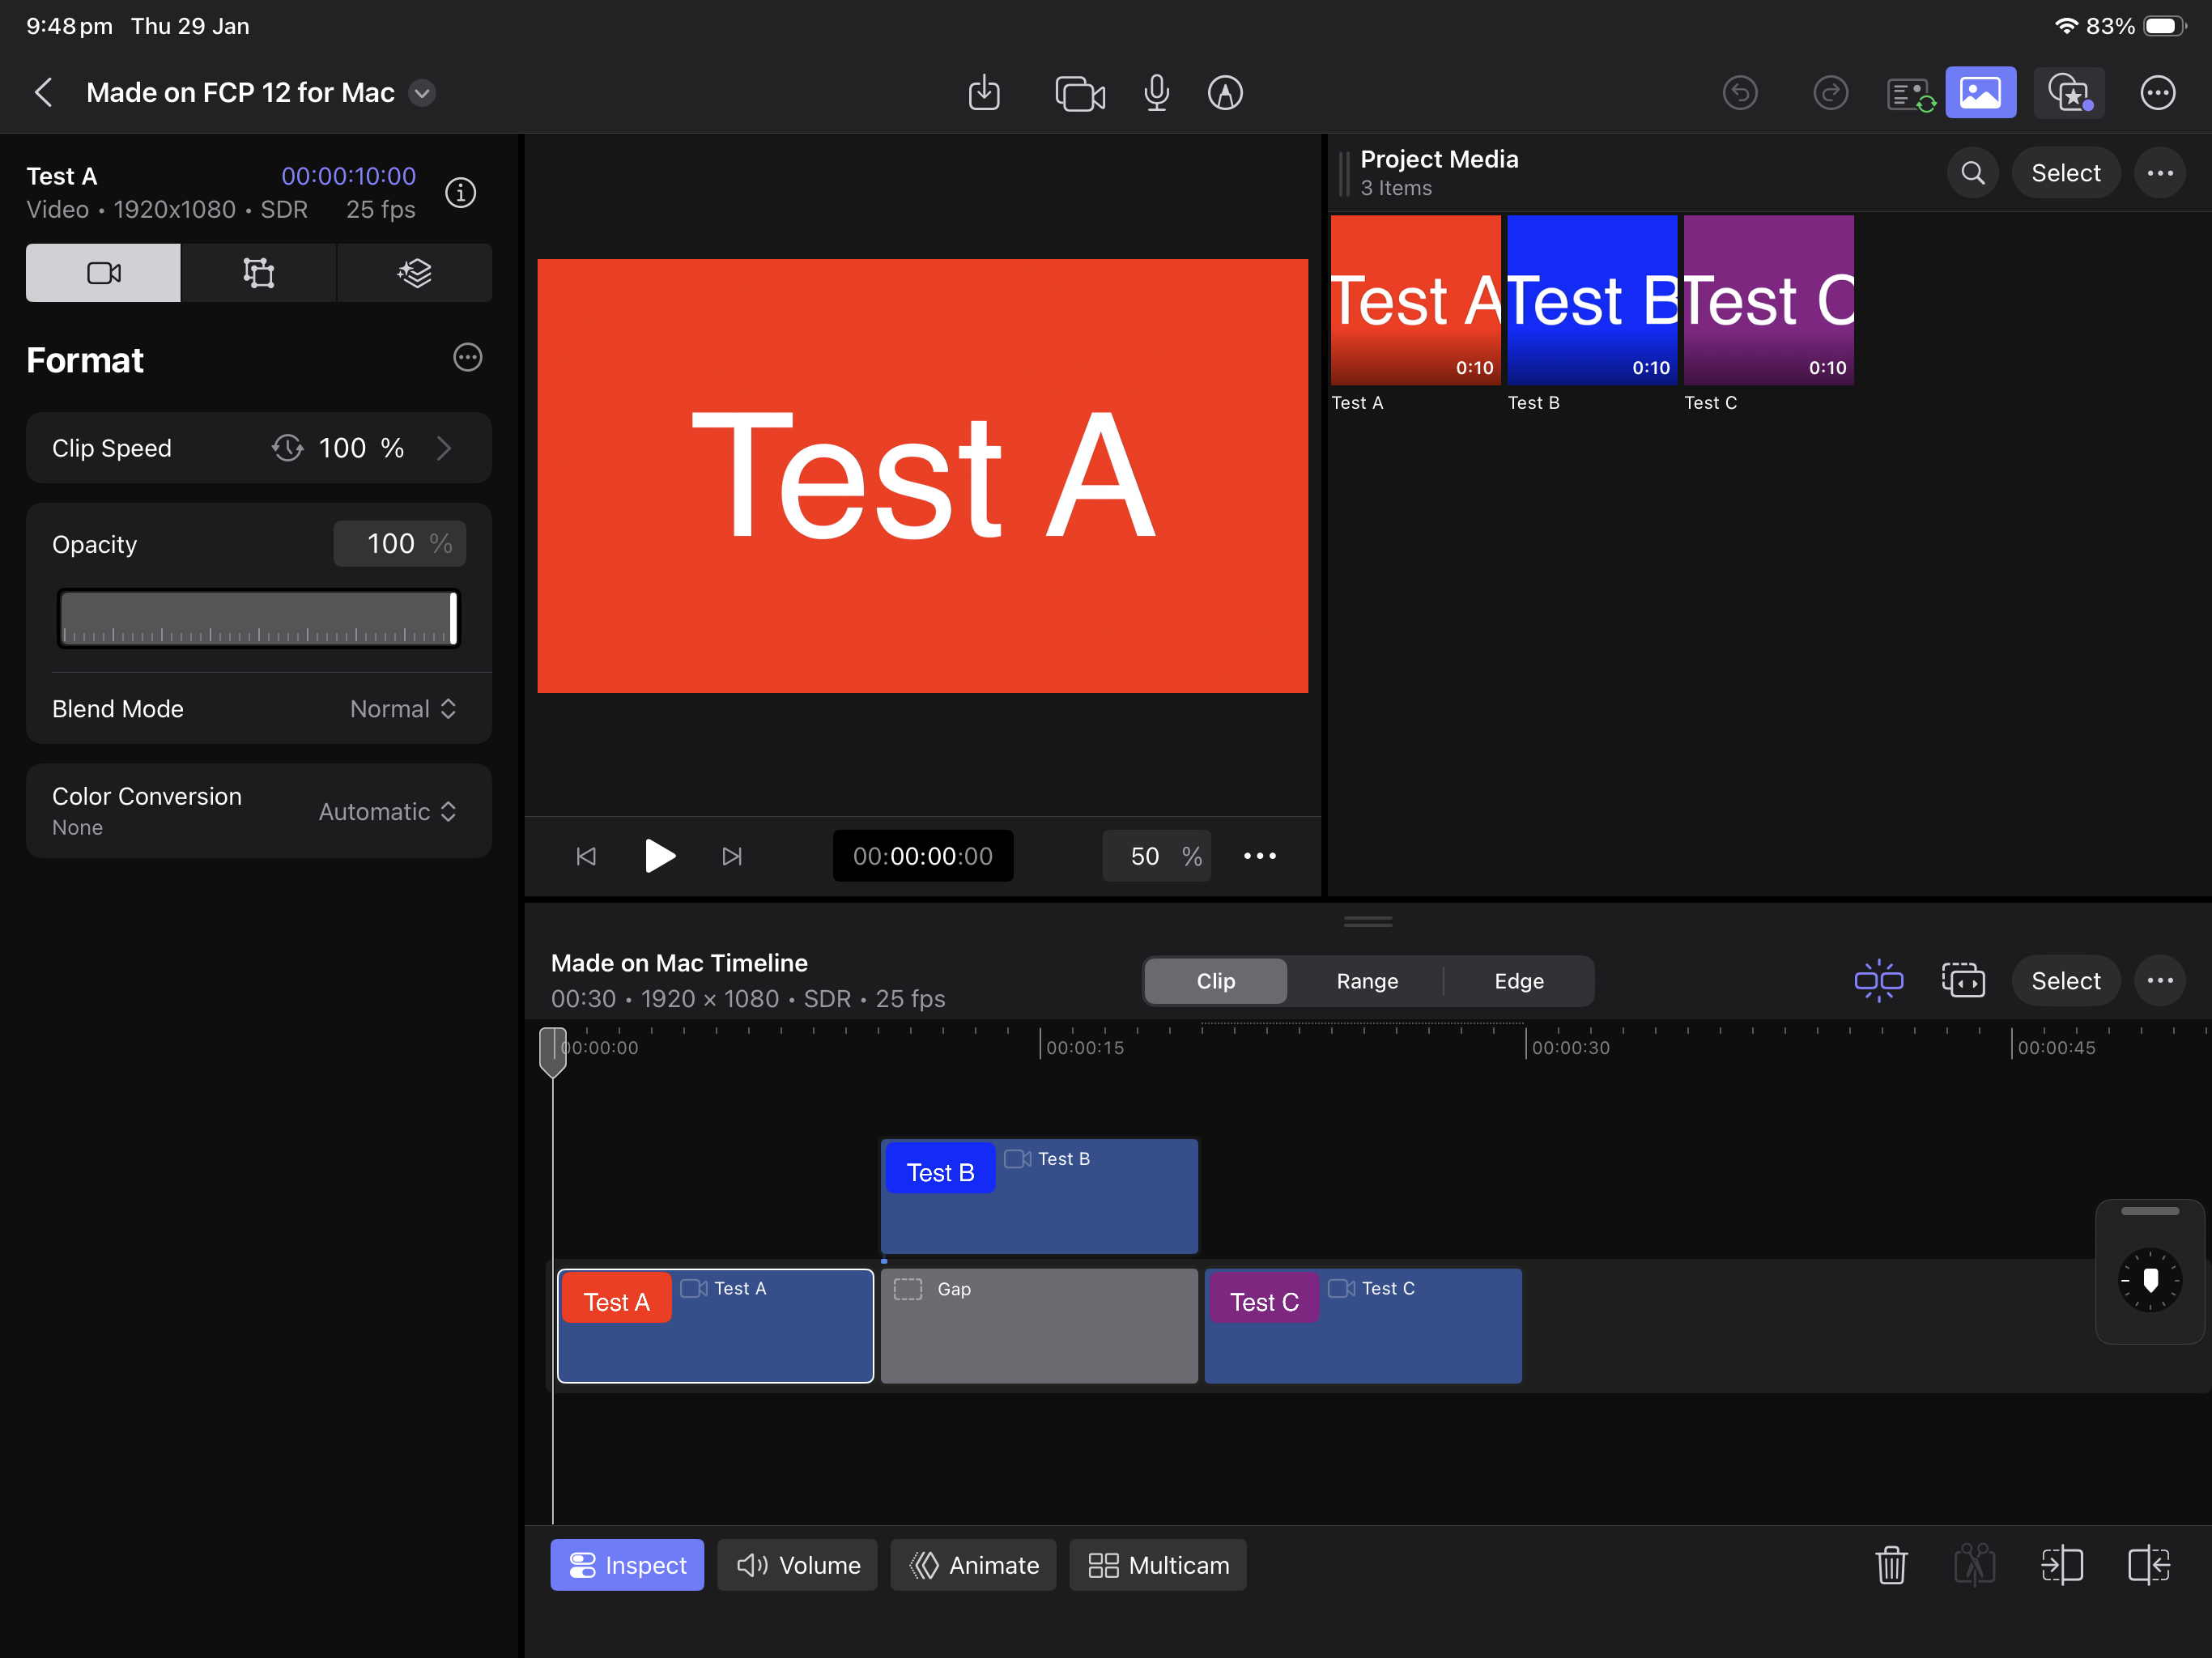Toggle the photo media browser button
The width and height of the screenshot is (2212, 1658).
1980,93
